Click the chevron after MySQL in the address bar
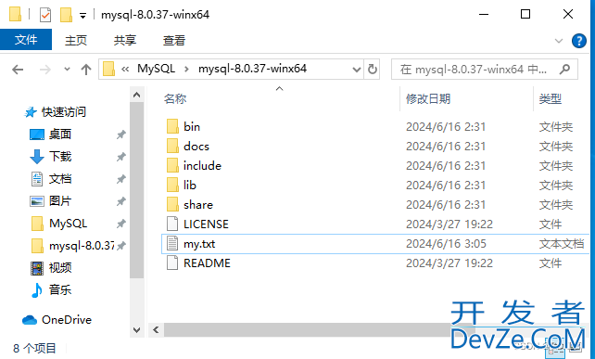This screenshot has width=595, height=359. 186,70
